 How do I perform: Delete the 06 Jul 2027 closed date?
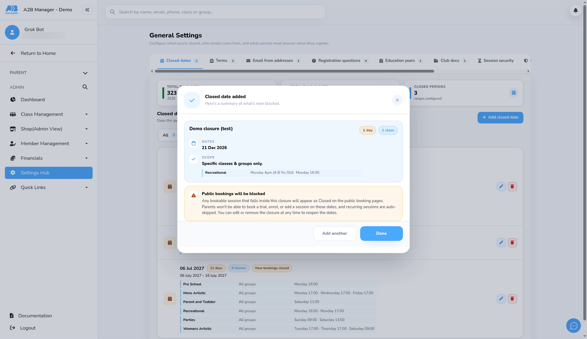coord(512,299)
